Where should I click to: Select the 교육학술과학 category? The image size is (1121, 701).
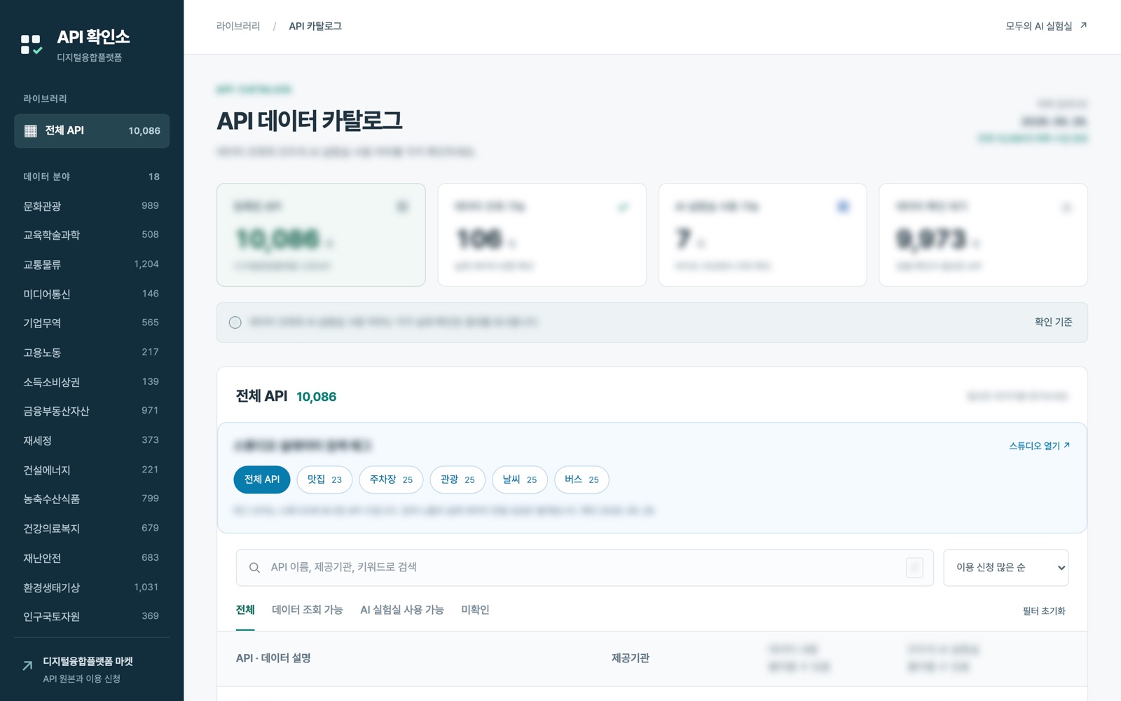(x=92, y=235)
